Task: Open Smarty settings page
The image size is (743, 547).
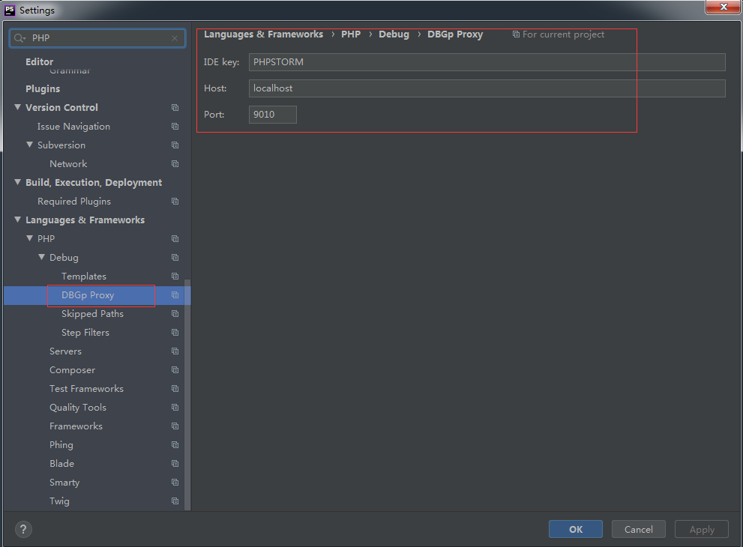Action: (64, 482)
